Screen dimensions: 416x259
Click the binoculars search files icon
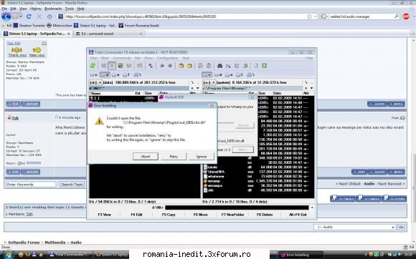pyautogui.click(x=219, y=66)
